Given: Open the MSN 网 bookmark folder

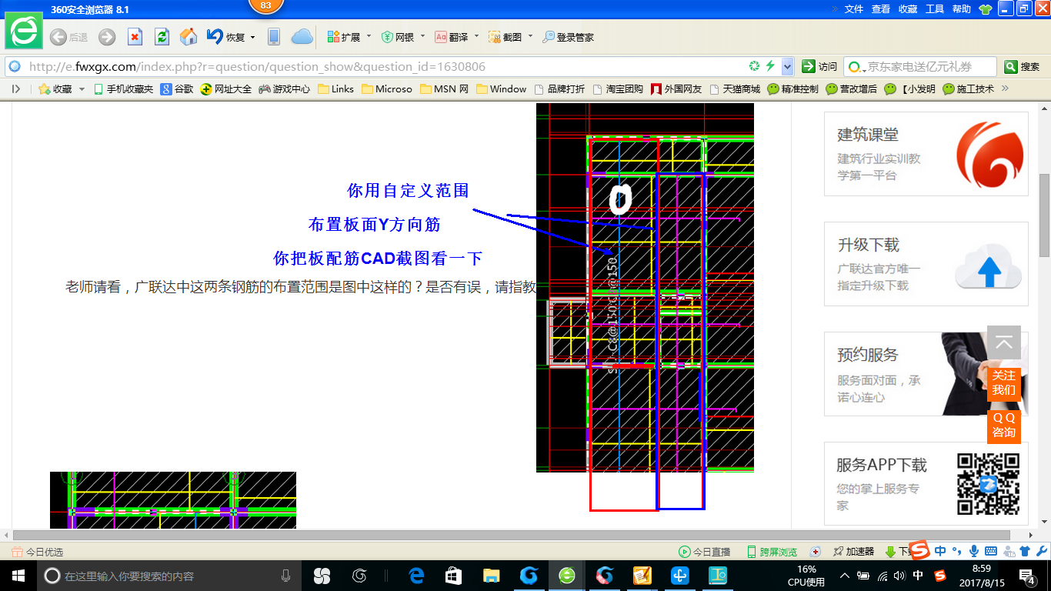Looking at the screenshot, I should [x=444, y=89].
